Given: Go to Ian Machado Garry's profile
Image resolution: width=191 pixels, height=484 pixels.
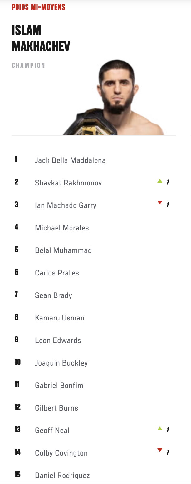Looking at the screenshot, I should [x=66, y=205].
